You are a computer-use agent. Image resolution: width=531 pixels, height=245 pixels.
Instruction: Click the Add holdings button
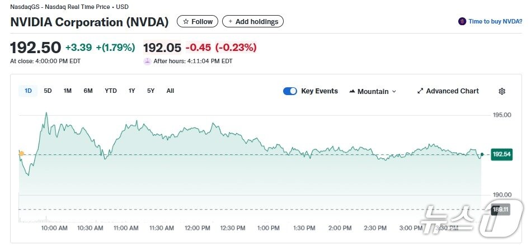point(253,22)
